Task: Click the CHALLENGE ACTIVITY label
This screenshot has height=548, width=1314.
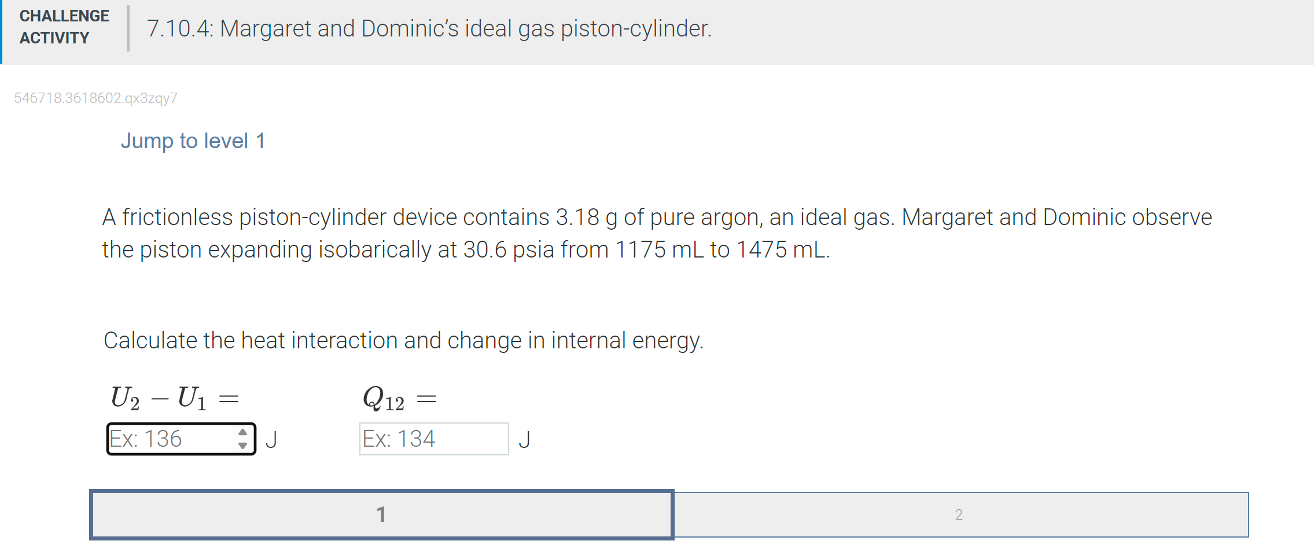Action: [x=62, y=27]
